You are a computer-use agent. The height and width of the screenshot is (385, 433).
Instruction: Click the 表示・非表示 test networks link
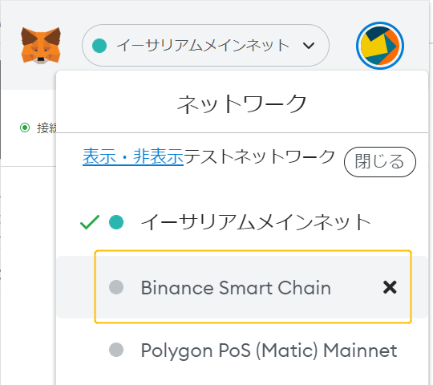133,156
